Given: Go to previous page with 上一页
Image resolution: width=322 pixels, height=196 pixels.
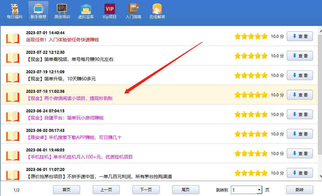Looking at the screenshot, I should tap(106, 189).
